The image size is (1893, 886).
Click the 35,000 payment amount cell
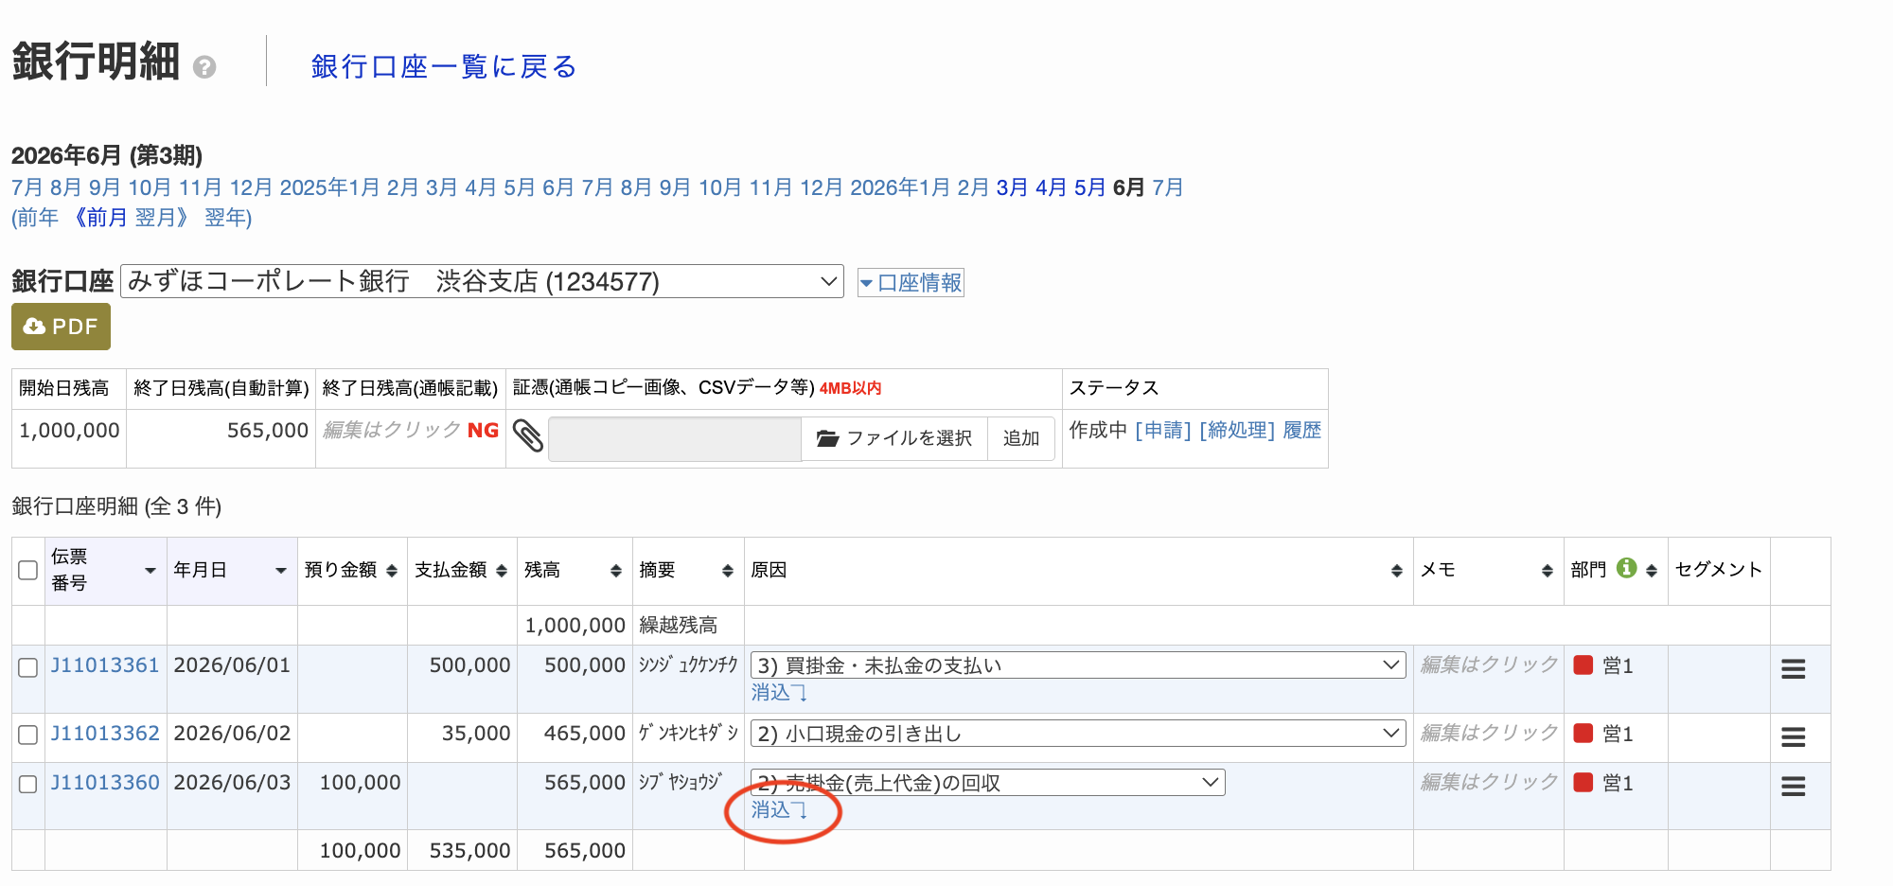[x=476, y=733]
